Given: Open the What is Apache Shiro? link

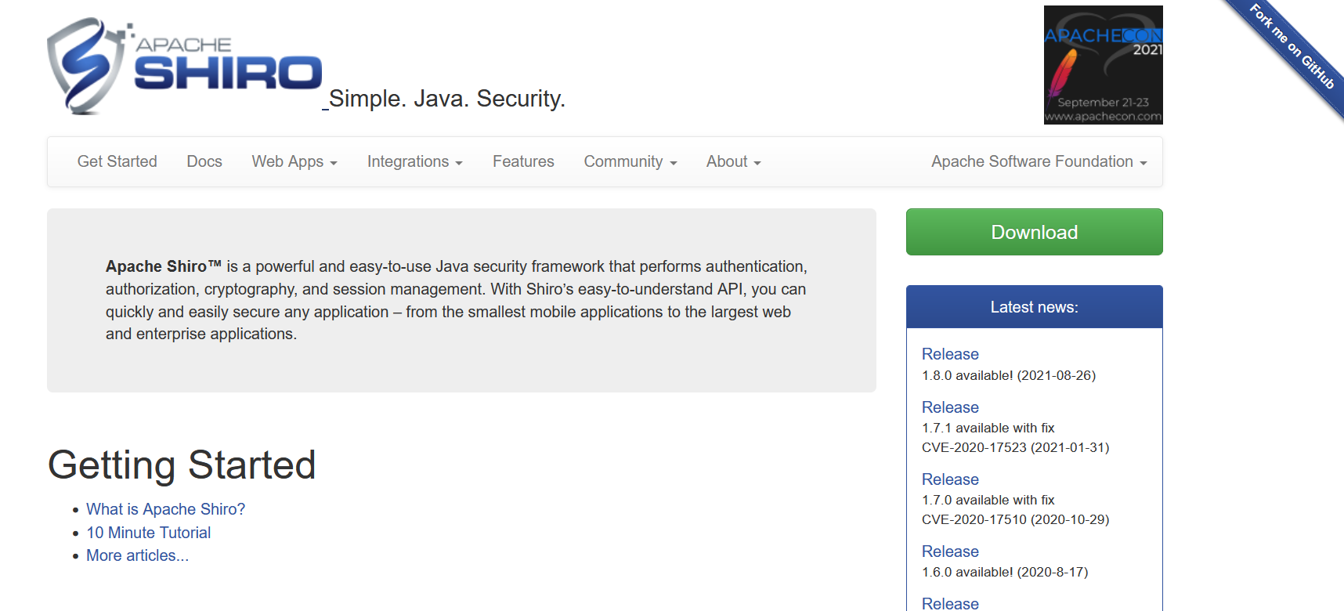Looking at the screenshot, I should tap(165, 509).
